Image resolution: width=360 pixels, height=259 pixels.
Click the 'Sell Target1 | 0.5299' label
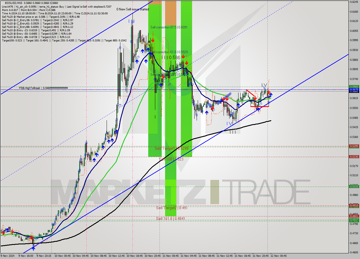coord(172,148)
